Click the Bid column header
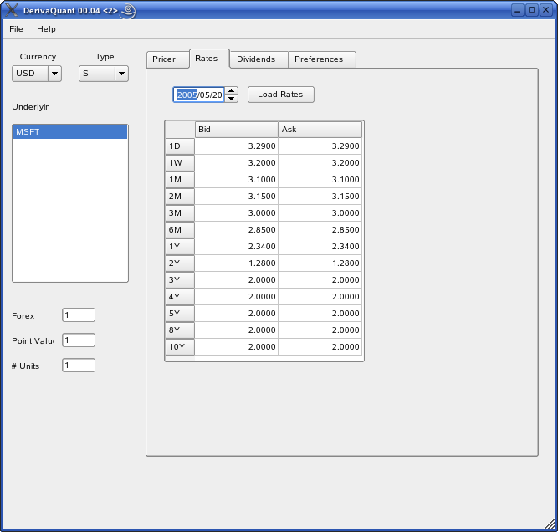558x532 pixels. tap(236, 130)
